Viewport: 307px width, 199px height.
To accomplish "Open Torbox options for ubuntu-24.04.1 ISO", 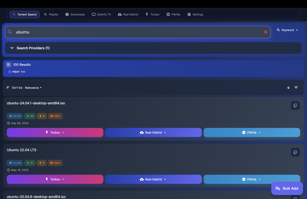I will pyautogui.click(x=55, y=132).
